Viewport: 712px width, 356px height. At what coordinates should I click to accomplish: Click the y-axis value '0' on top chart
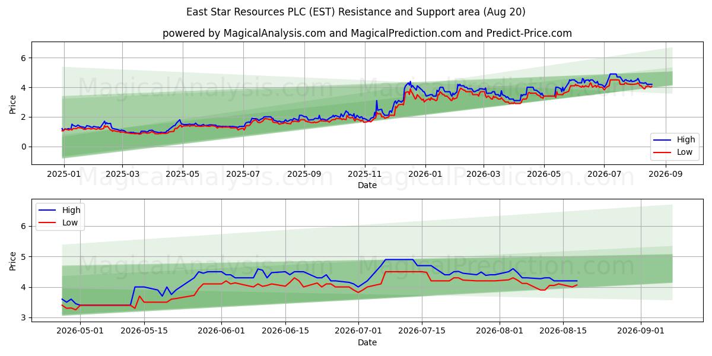coord(24,147)
